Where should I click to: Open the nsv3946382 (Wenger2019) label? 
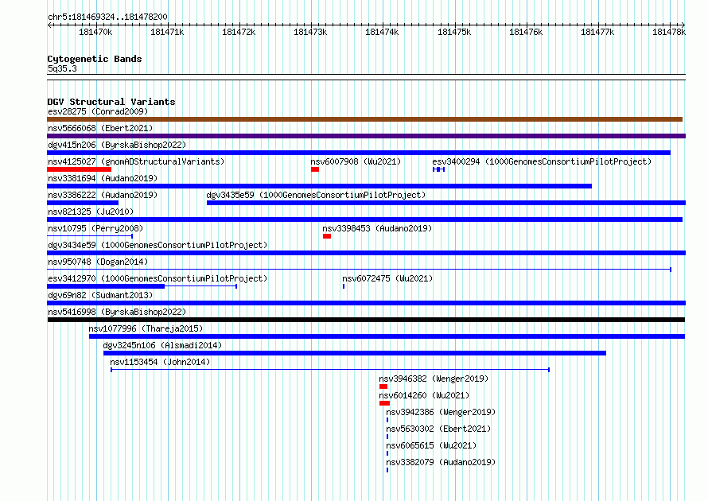pos(434,379)
